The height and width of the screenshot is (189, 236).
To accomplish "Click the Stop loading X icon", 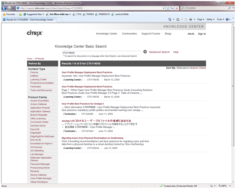I will tap(177, 8).
